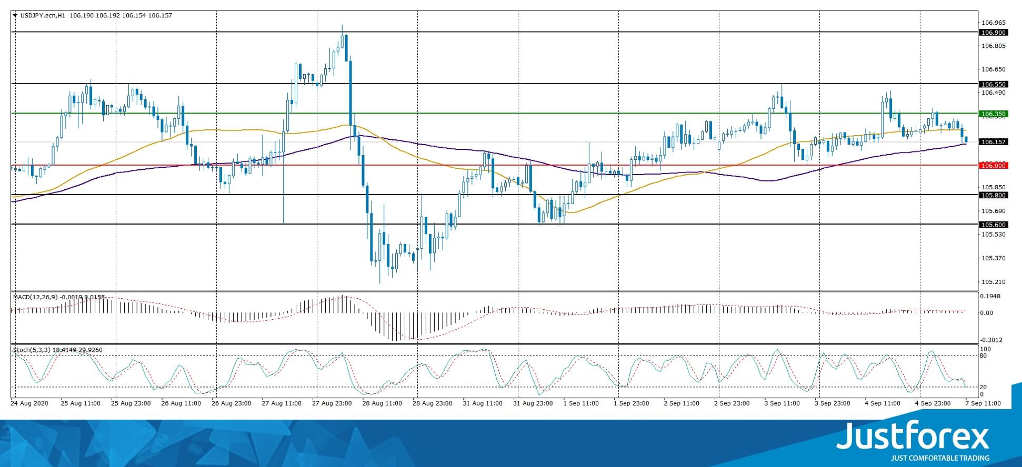
Task: Select the Stoch(5,3,3) indicator label
Action: [x=32, y=350]
